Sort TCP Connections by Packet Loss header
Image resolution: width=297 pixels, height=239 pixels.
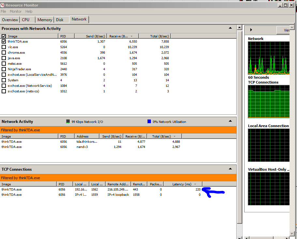(156, 184)
